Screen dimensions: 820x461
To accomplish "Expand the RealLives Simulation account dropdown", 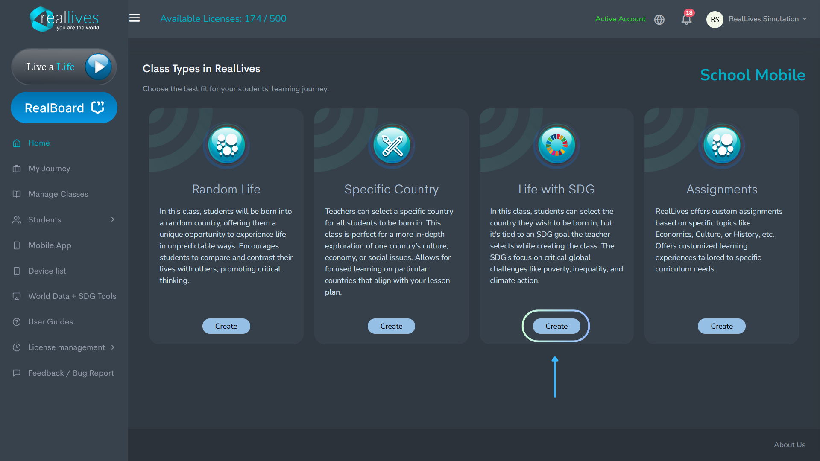I will 768,19.
